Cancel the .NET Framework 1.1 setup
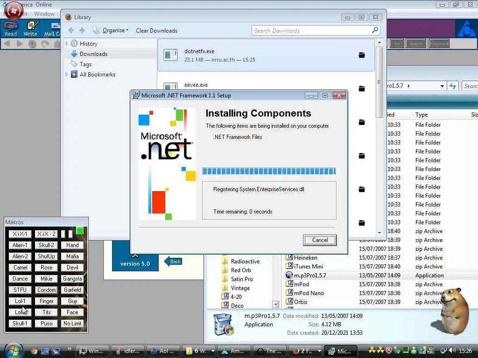Image resolution: width=478 pixels, height=358 pixels. coord(320,240)
